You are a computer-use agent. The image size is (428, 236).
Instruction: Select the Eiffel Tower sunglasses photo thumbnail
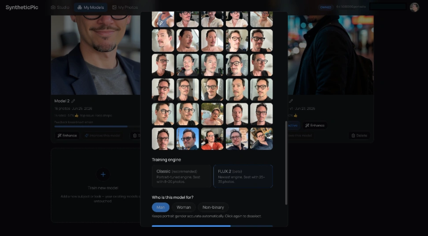188,139
